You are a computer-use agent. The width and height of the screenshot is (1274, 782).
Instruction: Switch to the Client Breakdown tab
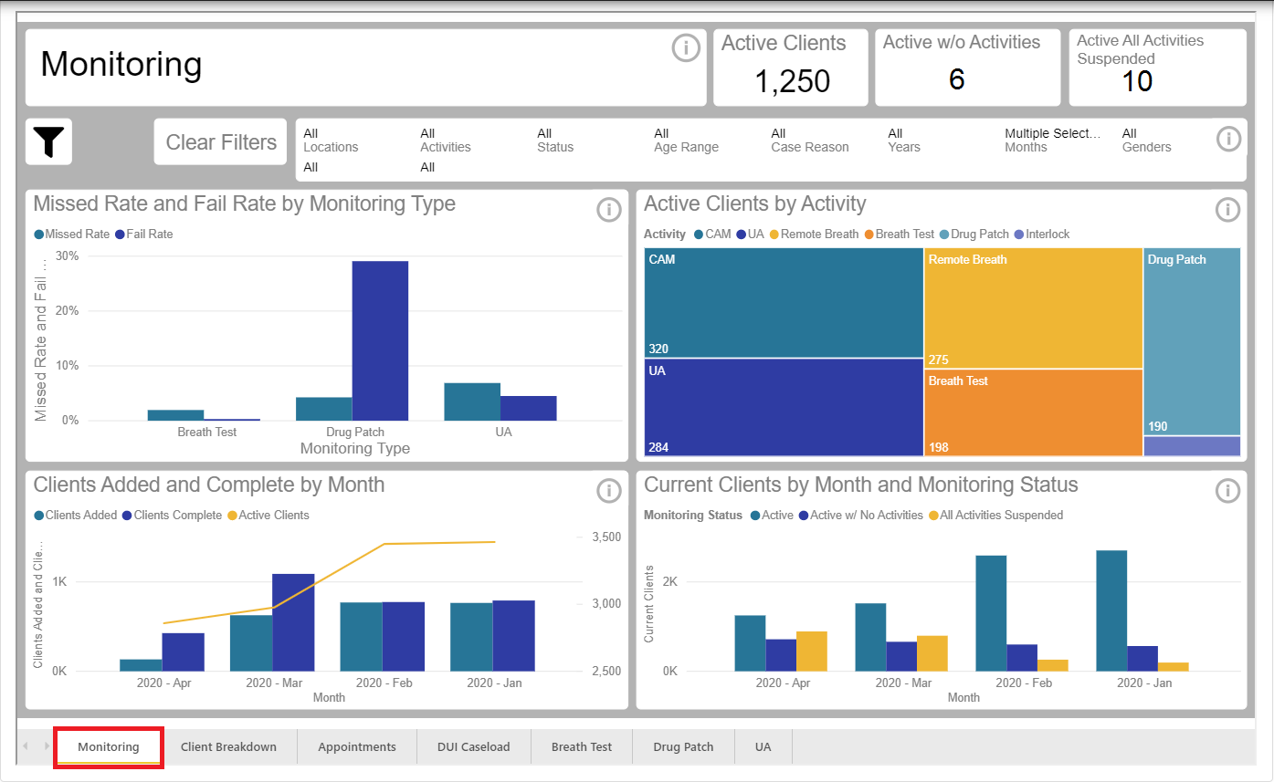[x=228, y=746]
